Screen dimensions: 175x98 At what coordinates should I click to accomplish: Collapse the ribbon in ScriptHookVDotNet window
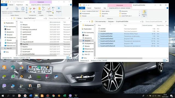[165, 8]
